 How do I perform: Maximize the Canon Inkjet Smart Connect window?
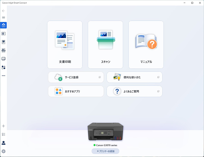[192, 3]
